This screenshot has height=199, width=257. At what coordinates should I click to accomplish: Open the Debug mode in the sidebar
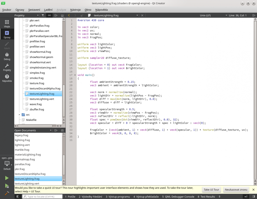7,56
